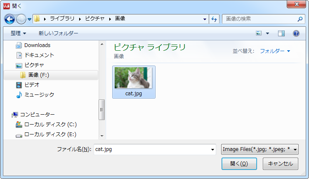This screenshot has height=179, width=309.
Task: Click 新しいフォルダー to create folder
Action: [x=58, y=33]
